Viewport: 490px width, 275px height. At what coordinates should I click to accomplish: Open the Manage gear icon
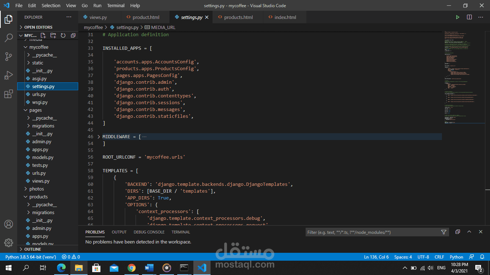pos(9,243)
